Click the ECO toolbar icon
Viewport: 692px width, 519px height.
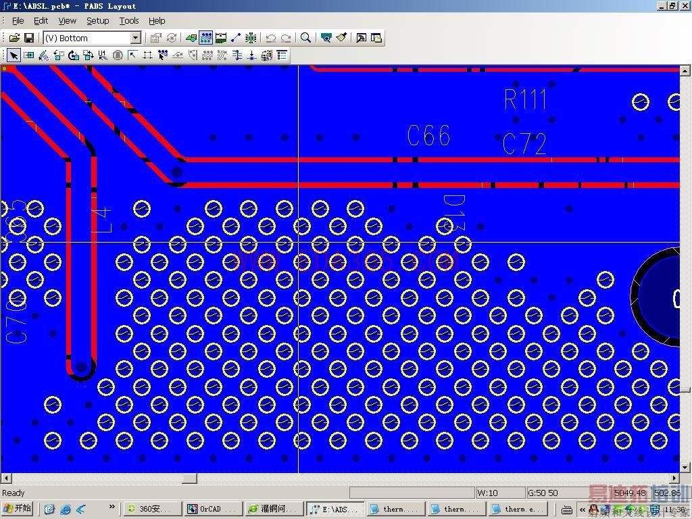click(236, 38)
